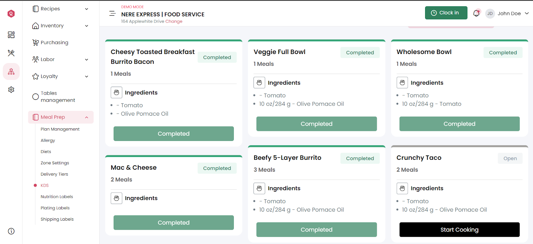
Task: Select the Purchasing menu item
Action: (54, 43)
